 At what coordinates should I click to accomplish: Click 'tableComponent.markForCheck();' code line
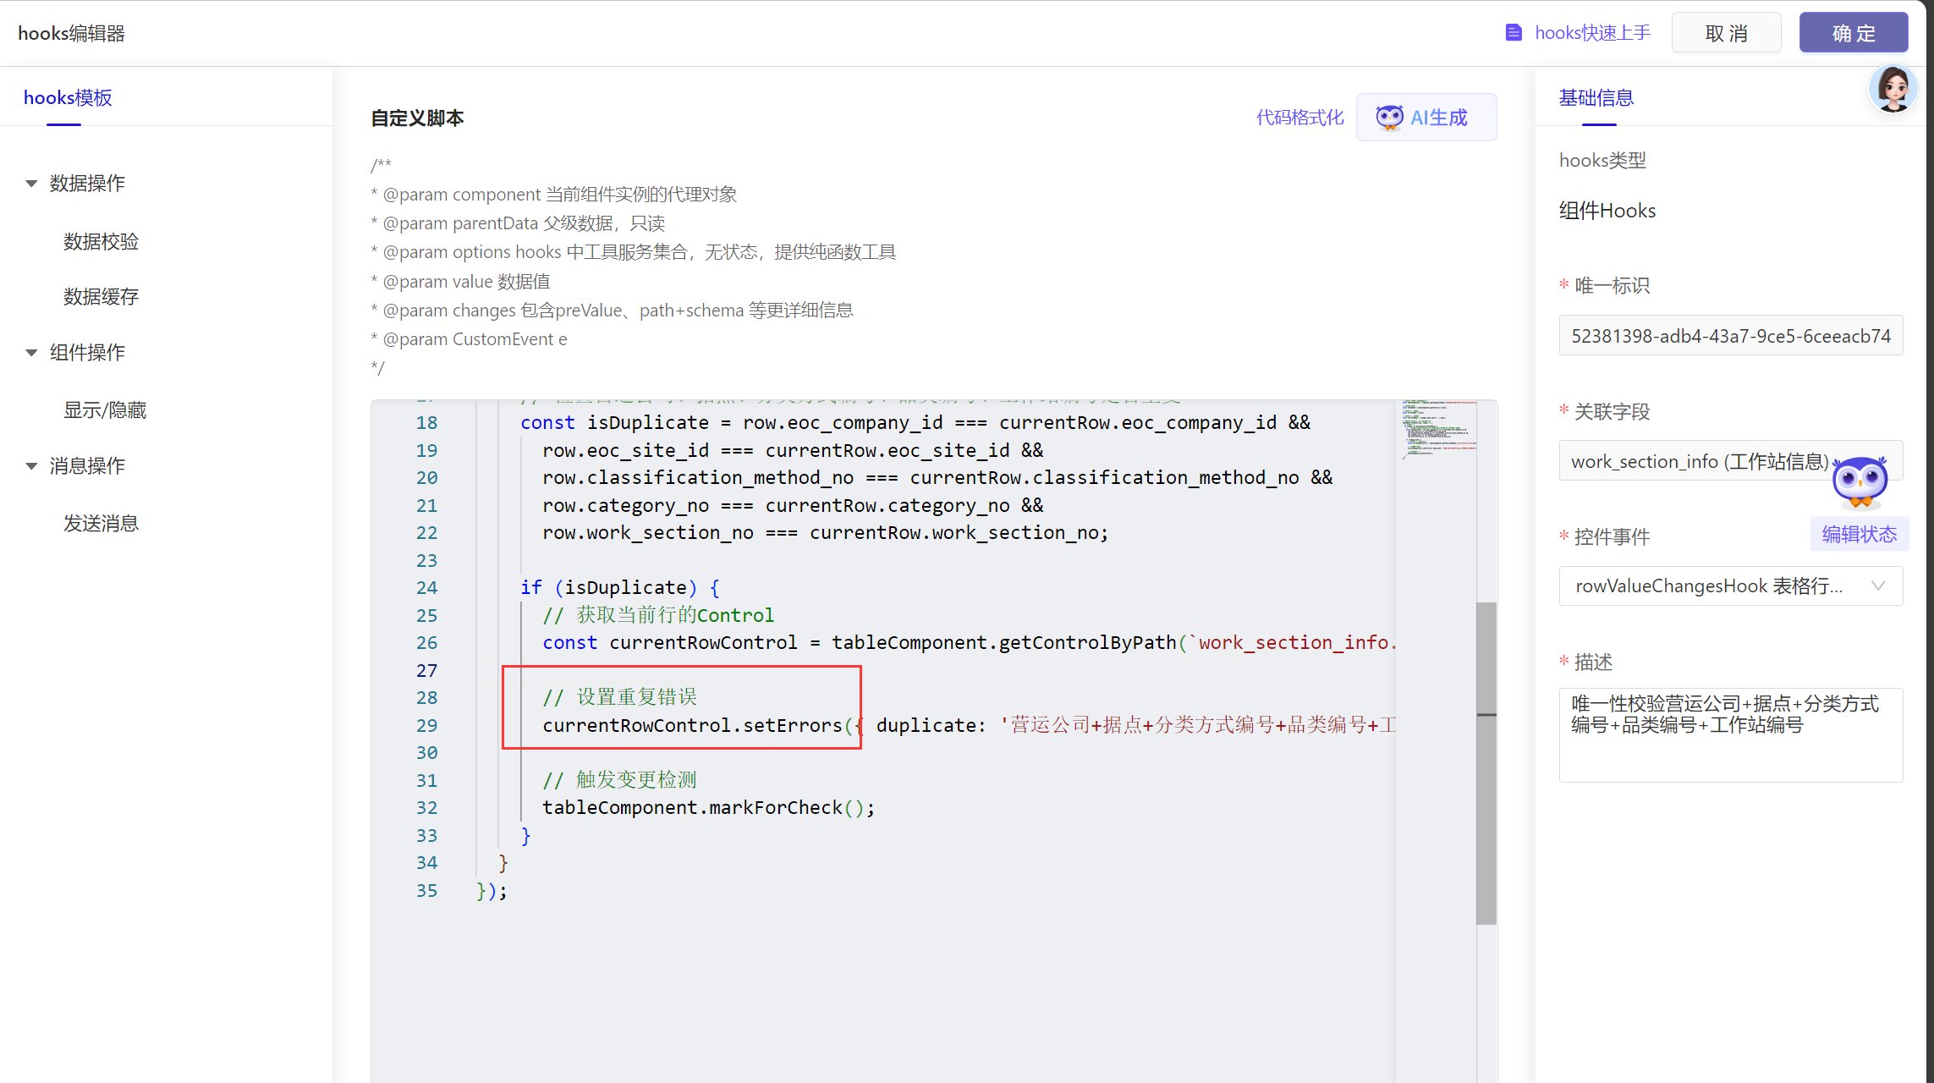click(x=708, y=808)
